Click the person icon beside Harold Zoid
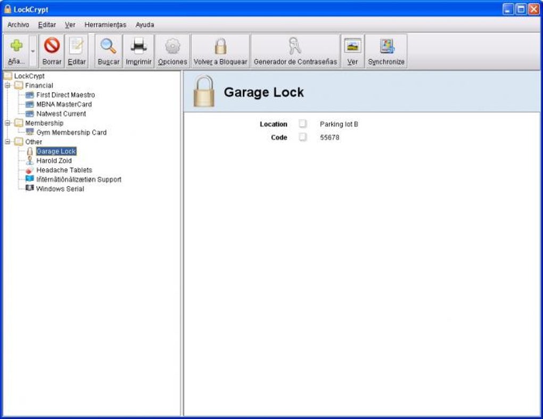543x419 pixels. click(x=30, y=160)
